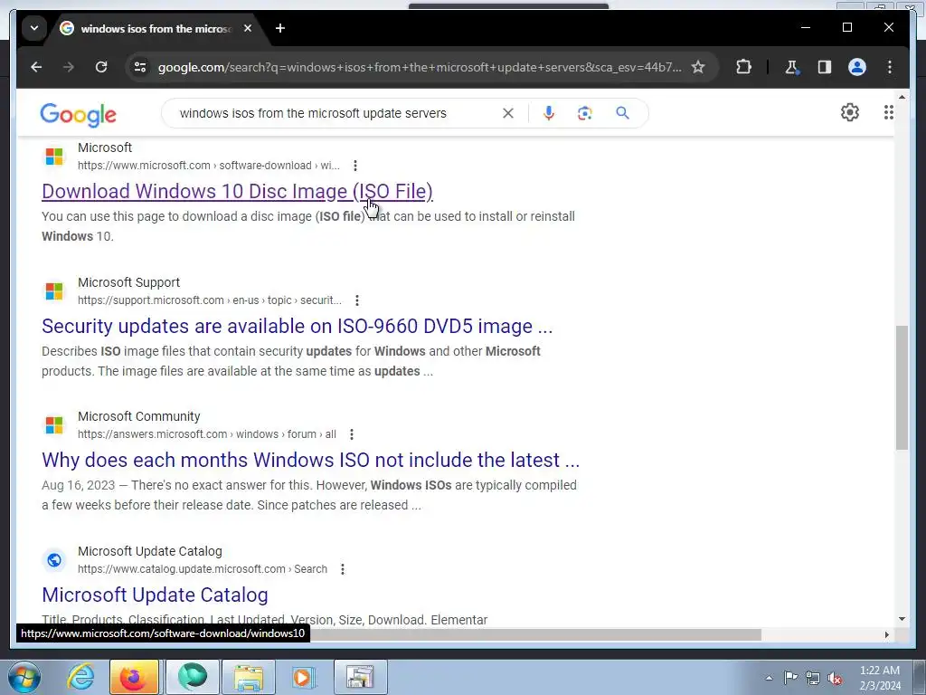Click the network tray icon
The height and width of the screenshot is (695, 926).
pos(813,678)
